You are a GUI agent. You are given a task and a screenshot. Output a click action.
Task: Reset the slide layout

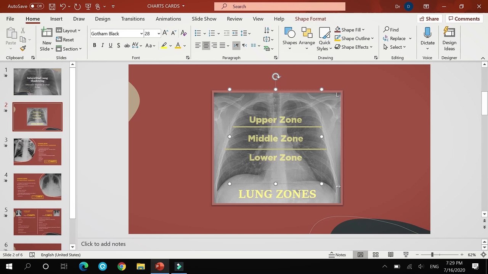(x=65, y=40)
